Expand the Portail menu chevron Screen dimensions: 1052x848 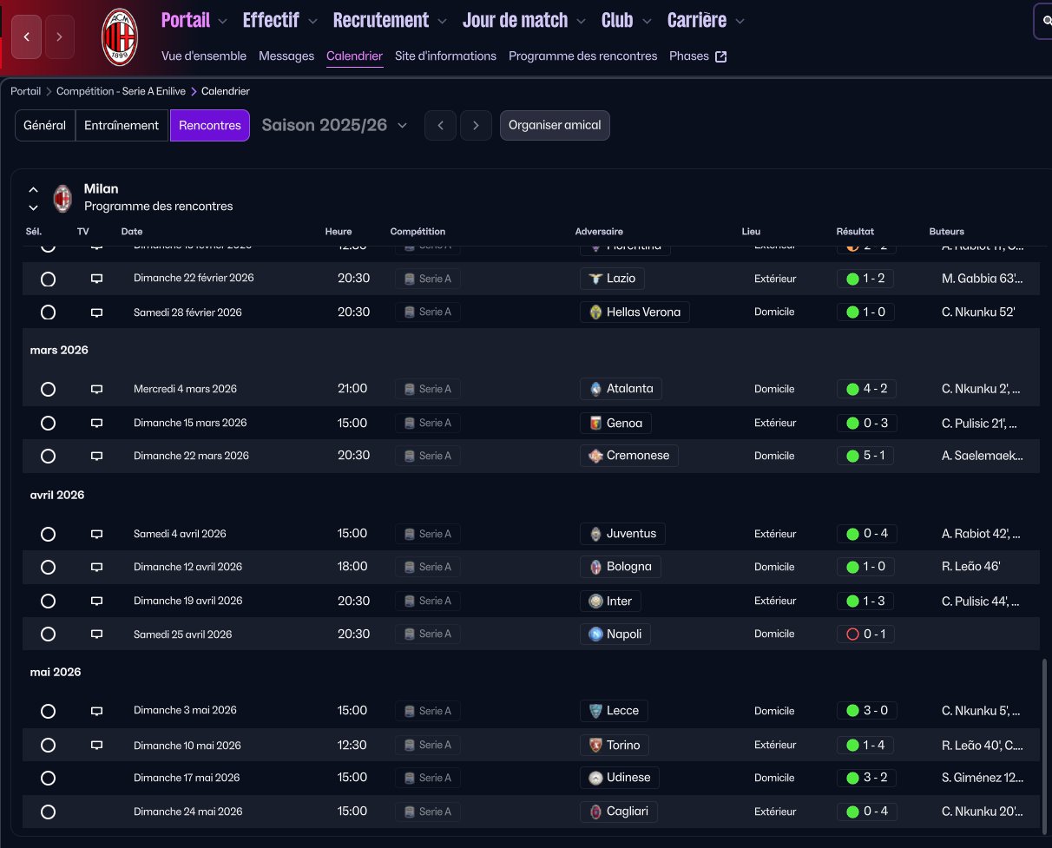222,21
